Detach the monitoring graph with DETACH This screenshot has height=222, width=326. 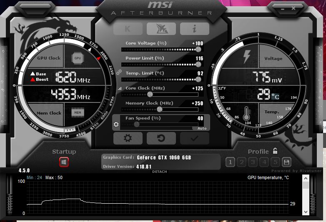[160, 172]
